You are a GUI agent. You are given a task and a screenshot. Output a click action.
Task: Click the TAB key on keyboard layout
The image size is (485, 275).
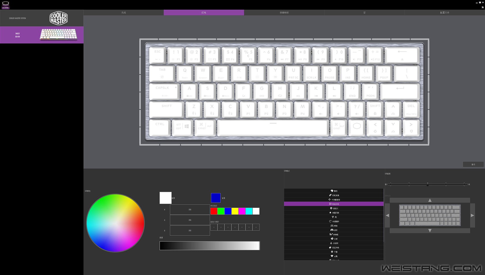click(162, 73)
